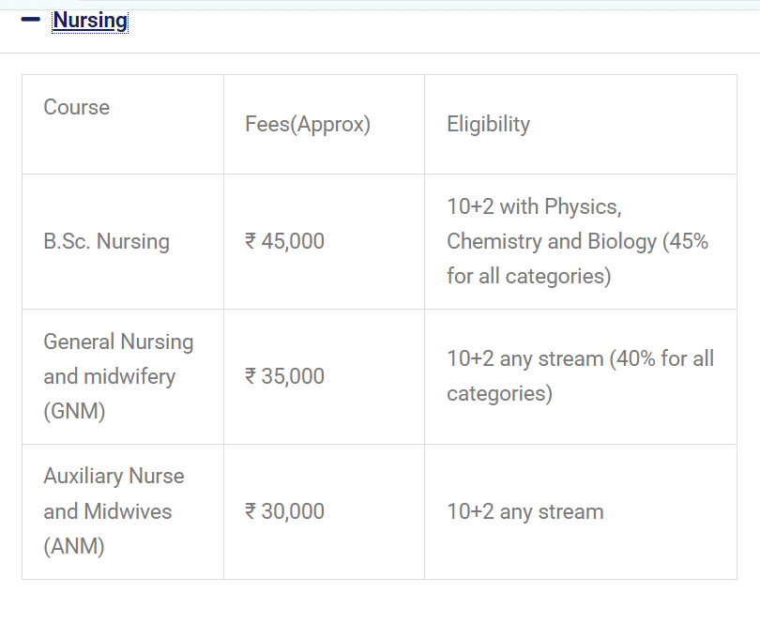Click the ANM row's '10+2 any stream' eligibility
Screen dimensions: 760x623
tap(524, 511)
